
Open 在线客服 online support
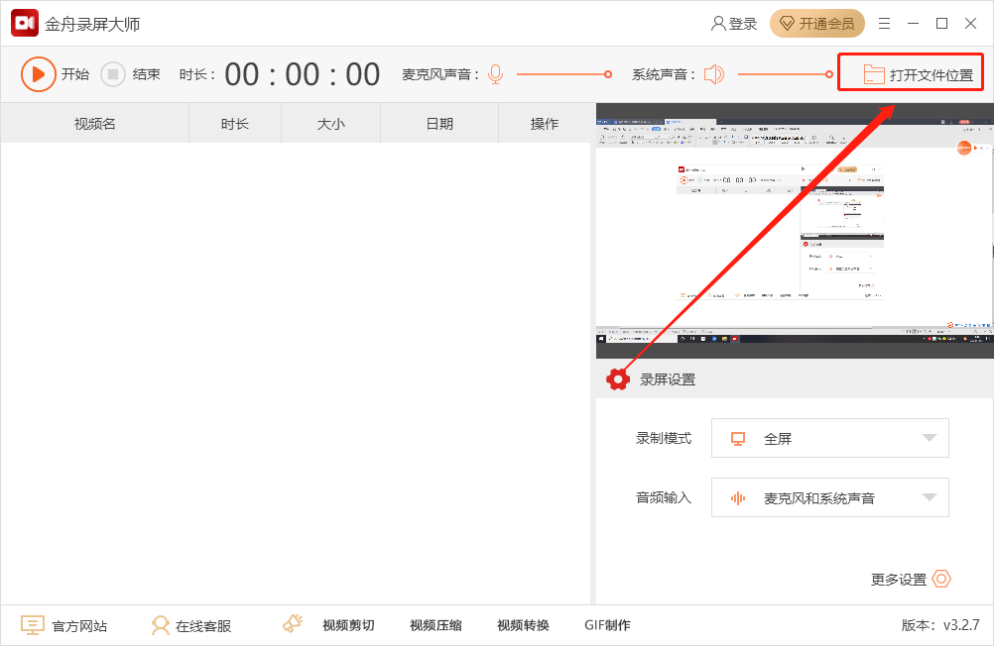(203, 626)
